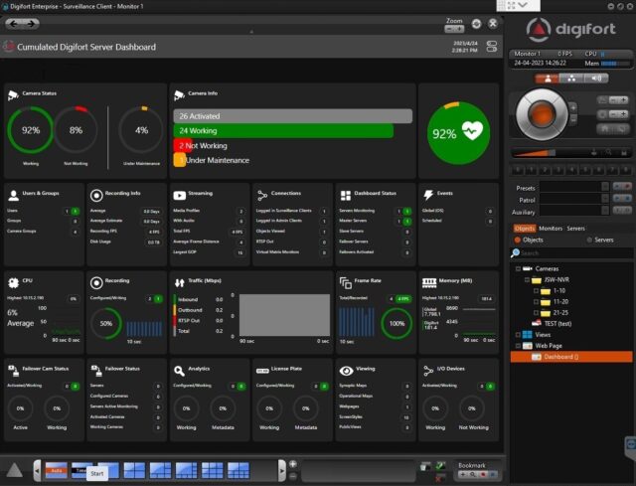Click the first layout thumbnail with orange band

pos(56,470)
